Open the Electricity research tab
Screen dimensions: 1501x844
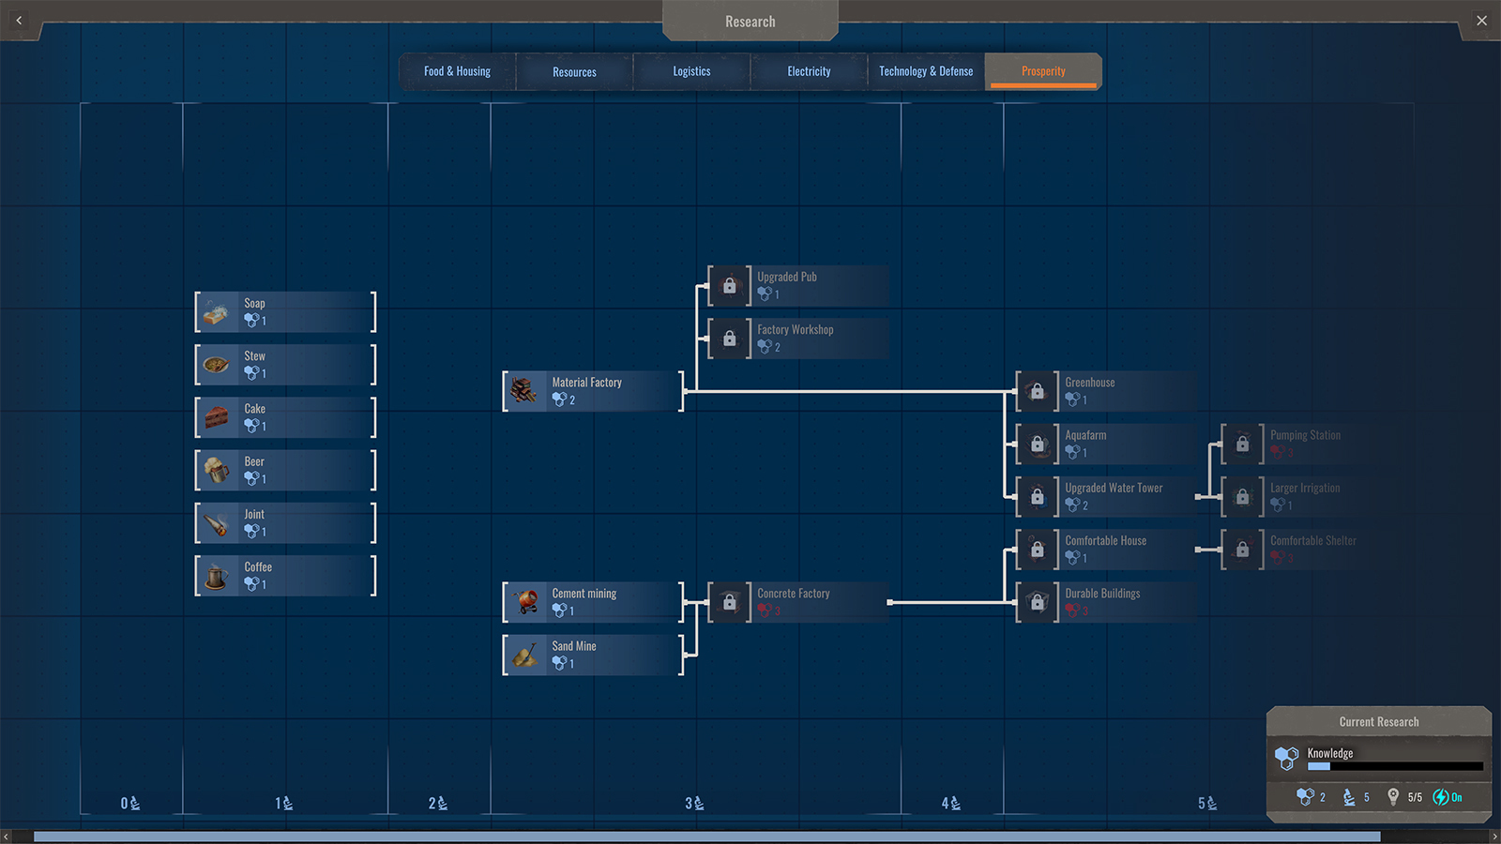809,71
